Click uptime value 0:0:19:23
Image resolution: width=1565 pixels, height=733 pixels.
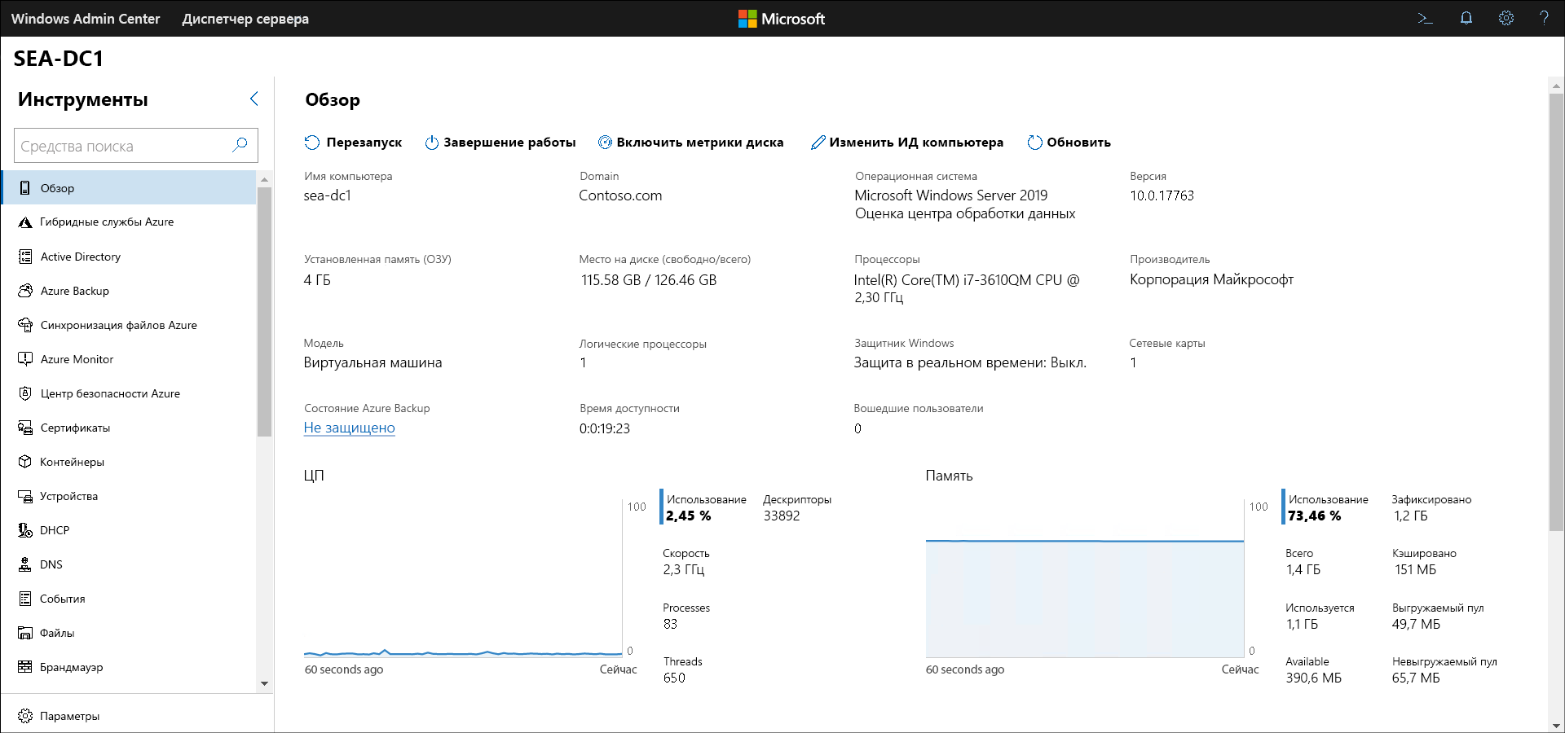pos(605,428)
